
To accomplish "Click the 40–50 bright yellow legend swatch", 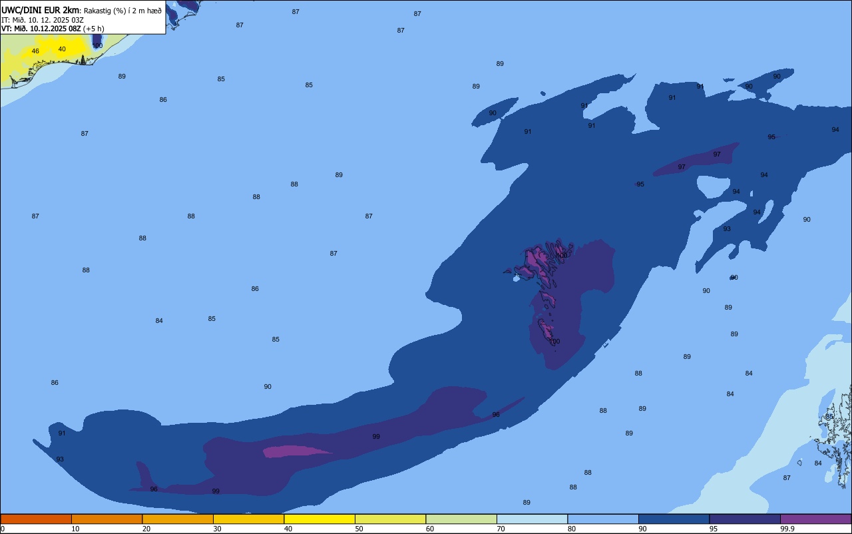I will pos(319,519).
